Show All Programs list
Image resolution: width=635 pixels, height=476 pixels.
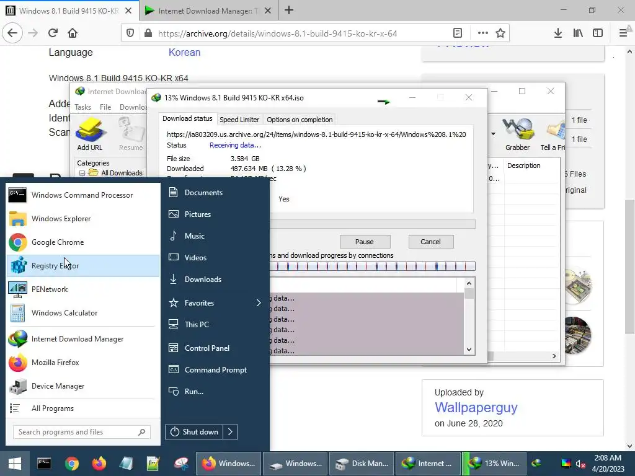[83, 408]
